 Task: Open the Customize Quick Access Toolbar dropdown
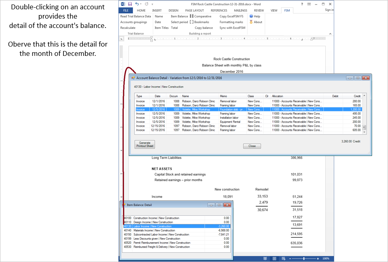coord(152,4)
